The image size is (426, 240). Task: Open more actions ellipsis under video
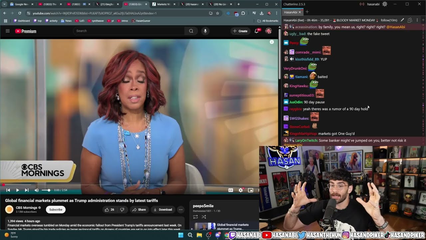point(181,210)
